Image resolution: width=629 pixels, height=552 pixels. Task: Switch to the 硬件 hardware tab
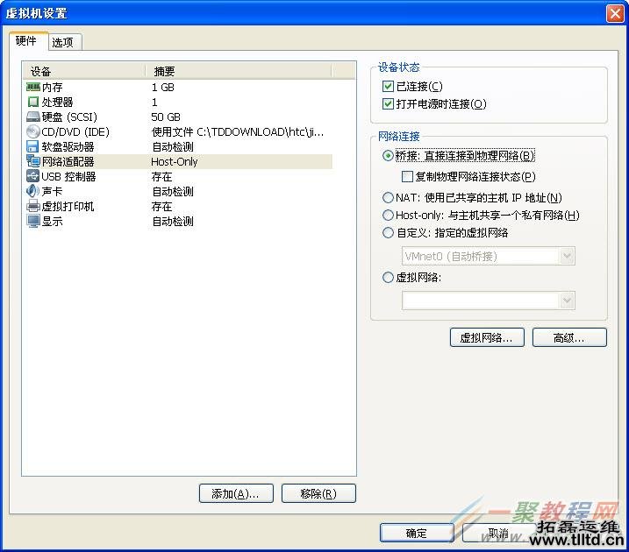click(26, 41)
